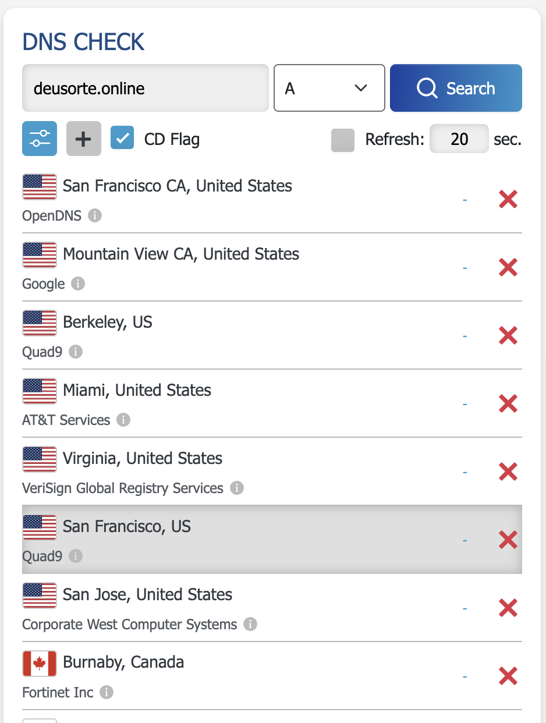The image size is (546, 723).
Task: Click the refresh seconds field showing 20
Action: [459, 139]
